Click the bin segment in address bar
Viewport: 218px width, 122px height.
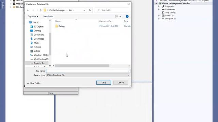(x=71, y=10)
